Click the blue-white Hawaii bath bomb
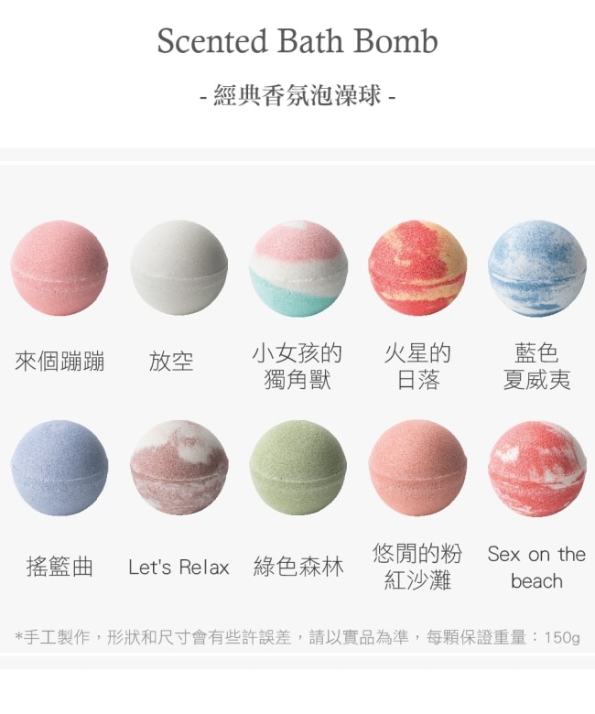The width and height of the screenshot is (595, 714). [x=536, y=267]
